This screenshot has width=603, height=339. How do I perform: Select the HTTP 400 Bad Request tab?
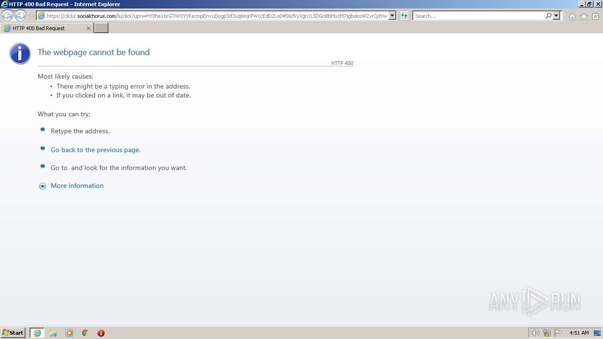click(47, 28)
